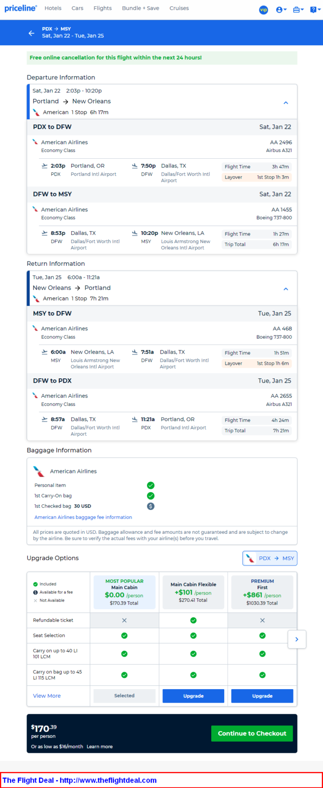Select the Main Cabin Flexible fare card
The height and width of the screenshot is (788, 323).
(x=193, y=592)
